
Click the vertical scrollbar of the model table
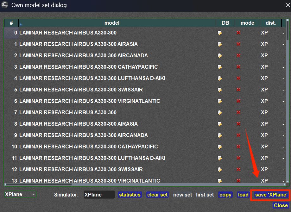coord(288,101)
